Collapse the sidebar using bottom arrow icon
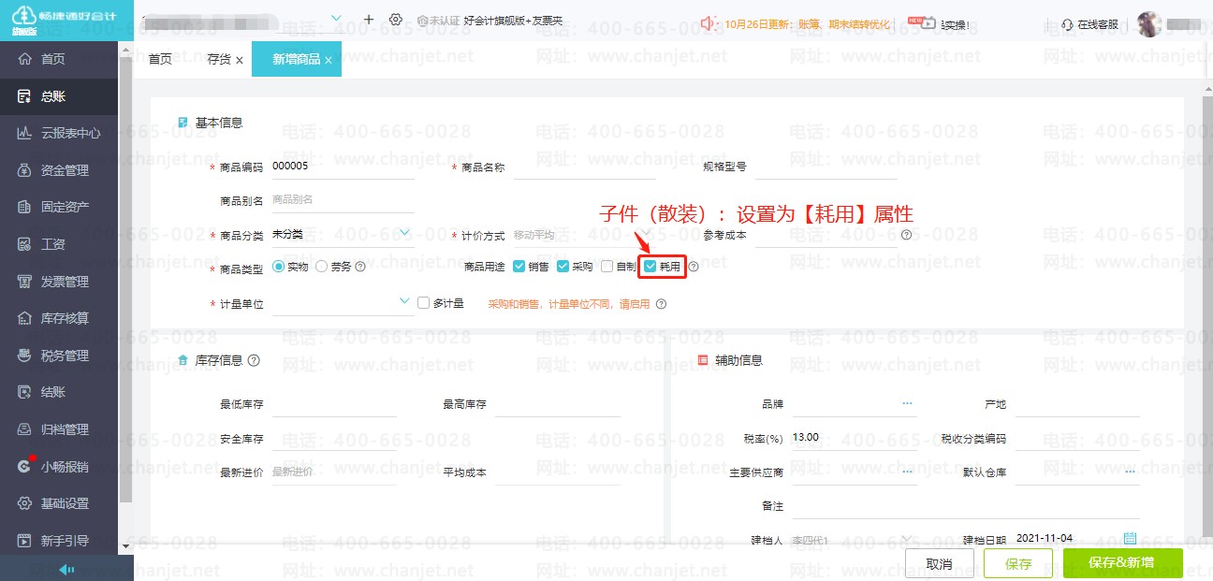Screen dimensions: 1213x581 click(66, 569)
